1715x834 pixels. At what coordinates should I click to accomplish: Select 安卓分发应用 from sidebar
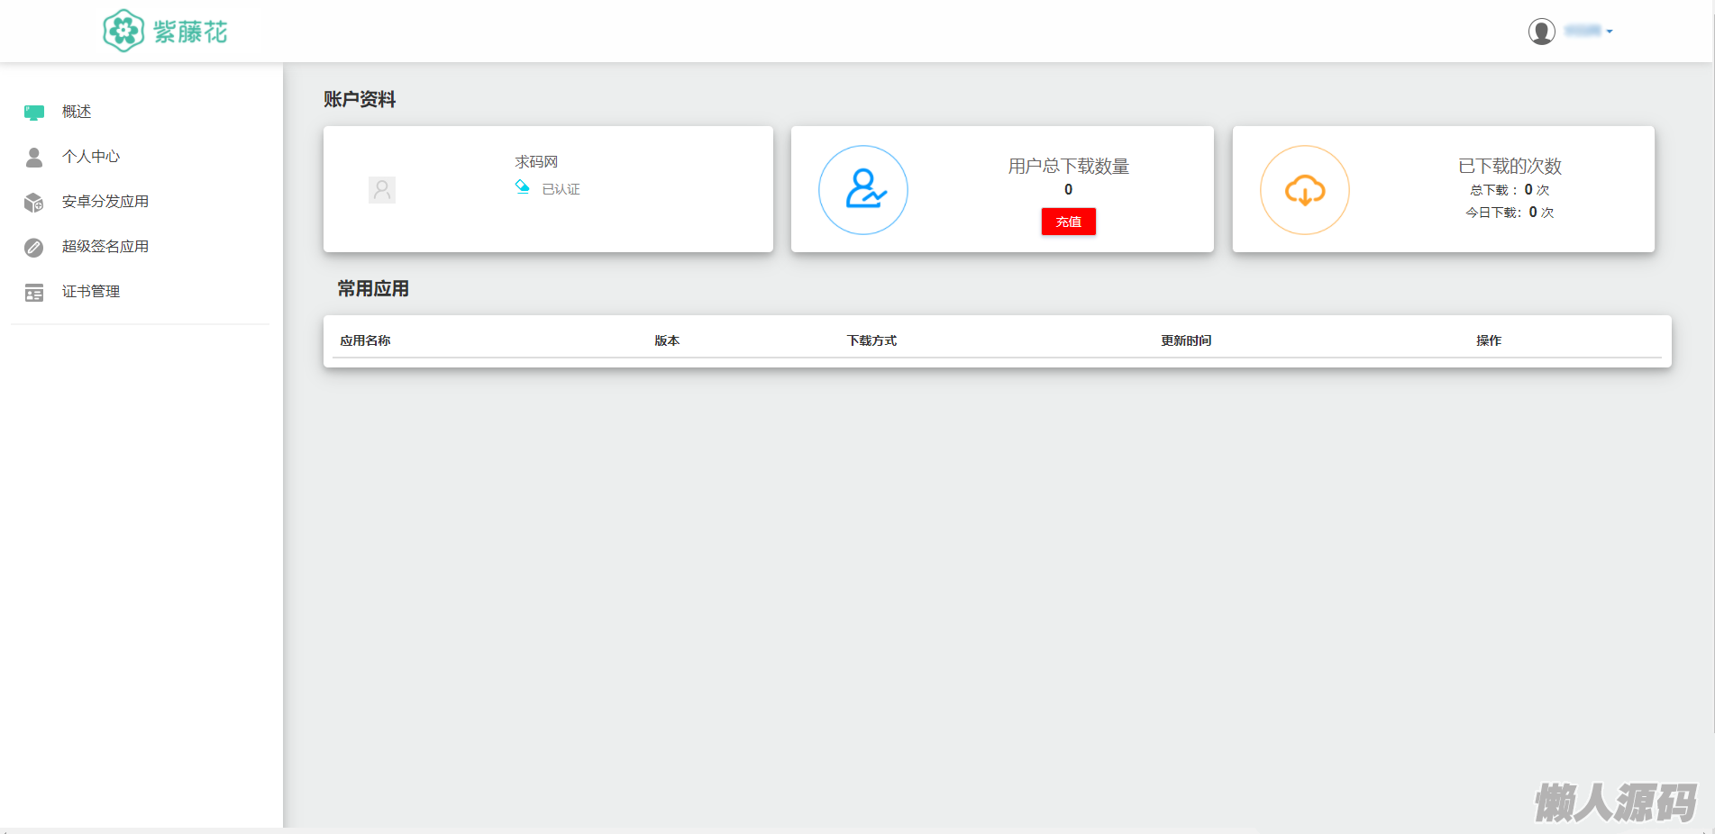click(105, 202)
